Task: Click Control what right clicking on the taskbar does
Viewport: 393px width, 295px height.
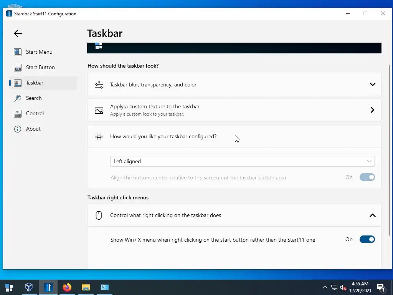Action: click(165, 215)
